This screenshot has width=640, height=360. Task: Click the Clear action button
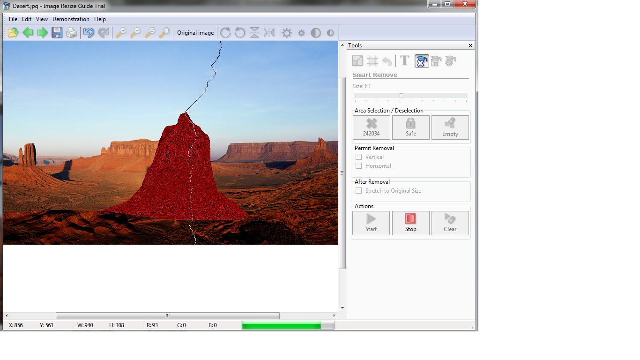tap(450, 223)
